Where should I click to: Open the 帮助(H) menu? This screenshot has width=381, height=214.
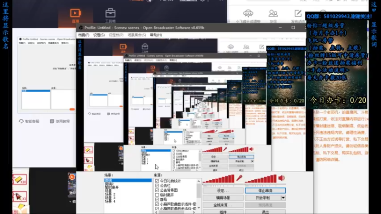point(156,35)
